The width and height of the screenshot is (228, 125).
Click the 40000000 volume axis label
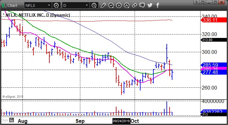(213, 101)
